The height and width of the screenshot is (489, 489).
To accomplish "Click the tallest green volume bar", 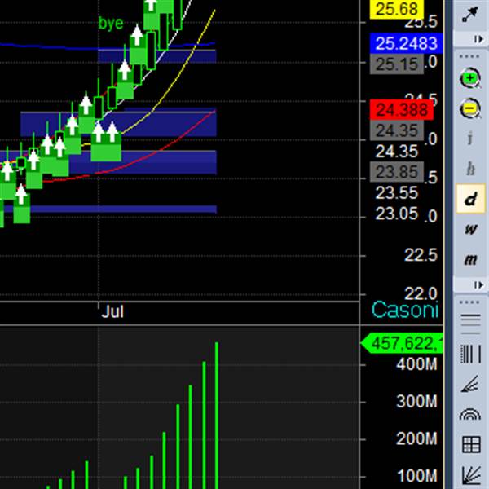I will (217, 416).
